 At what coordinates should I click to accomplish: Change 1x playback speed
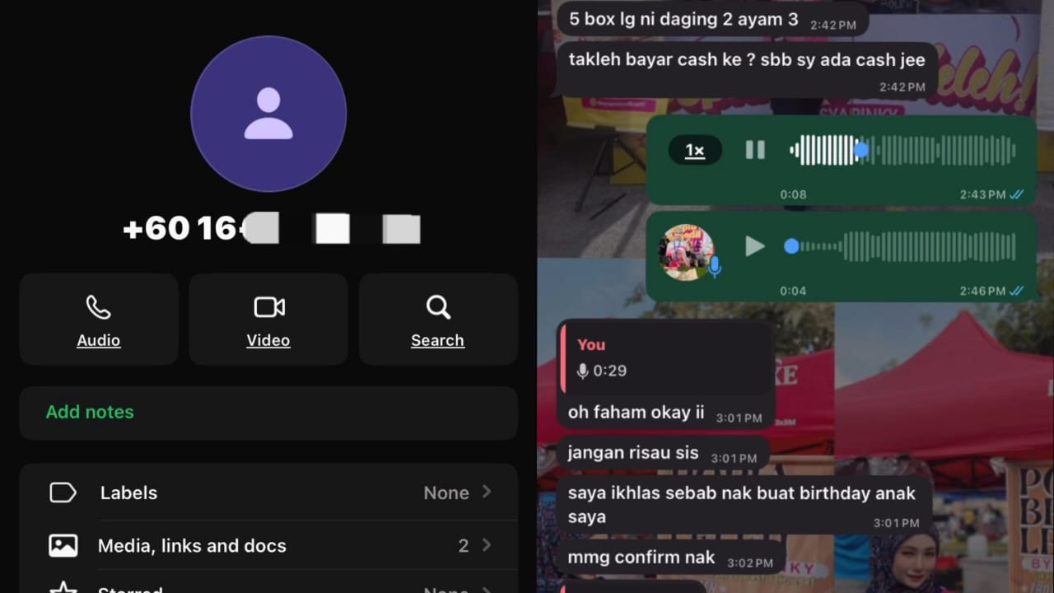695,150
